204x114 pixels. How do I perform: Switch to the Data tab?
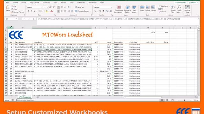(x=55, y=3)
